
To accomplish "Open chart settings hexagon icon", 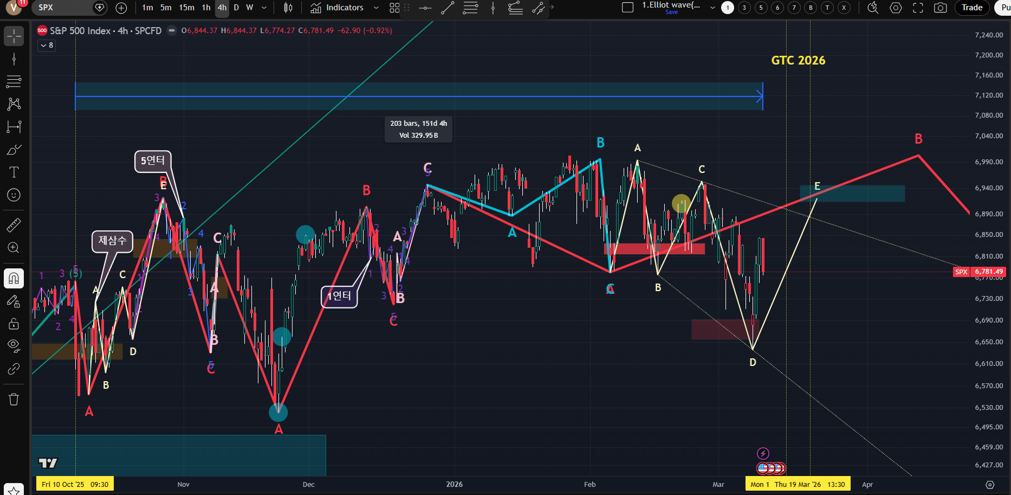I will click(x=896, y=8).
